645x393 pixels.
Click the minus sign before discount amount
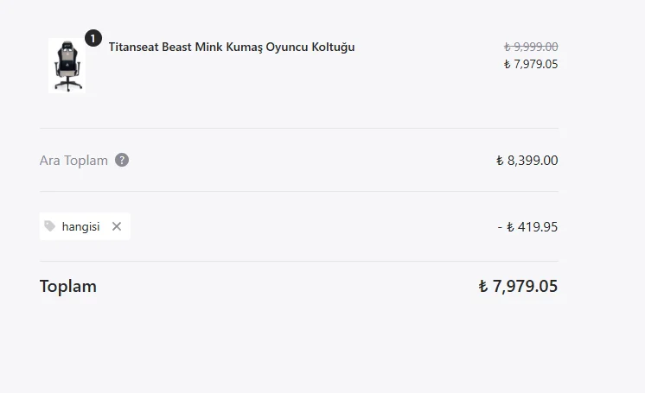click(x=500, y=227)
